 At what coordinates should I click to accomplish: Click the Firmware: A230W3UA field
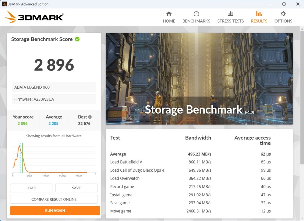(x=54, y=99)
